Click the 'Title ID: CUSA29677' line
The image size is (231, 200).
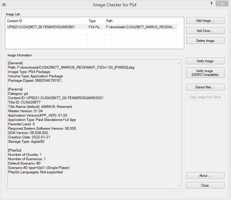(x=24, y=102)
